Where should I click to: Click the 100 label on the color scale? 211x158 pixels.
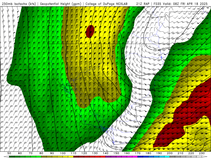click(x=63, y=153)
